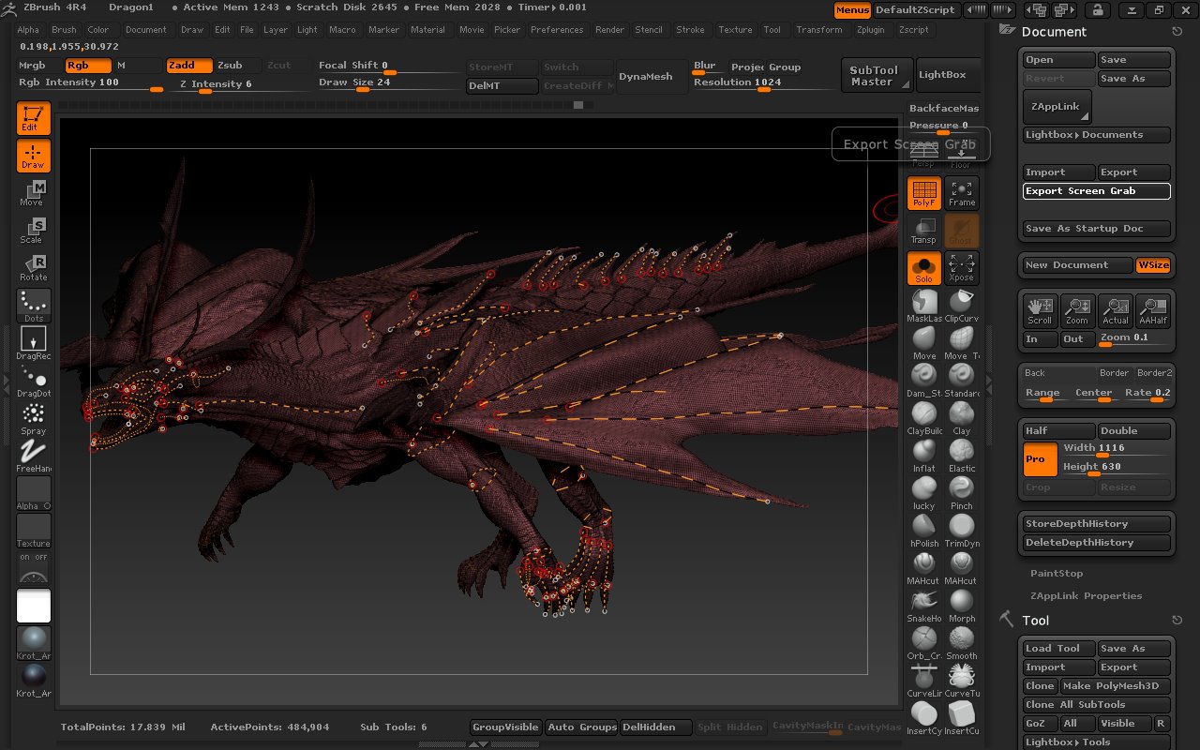This screenshot has height=750, width=1200.
Task: Select the Dam_Standard brush
Action: (924, 381)
